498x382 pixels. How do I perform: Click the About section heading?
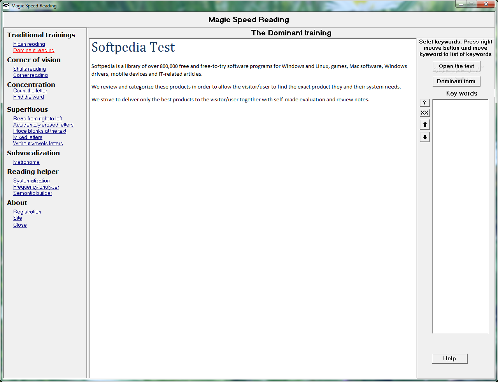17,203
